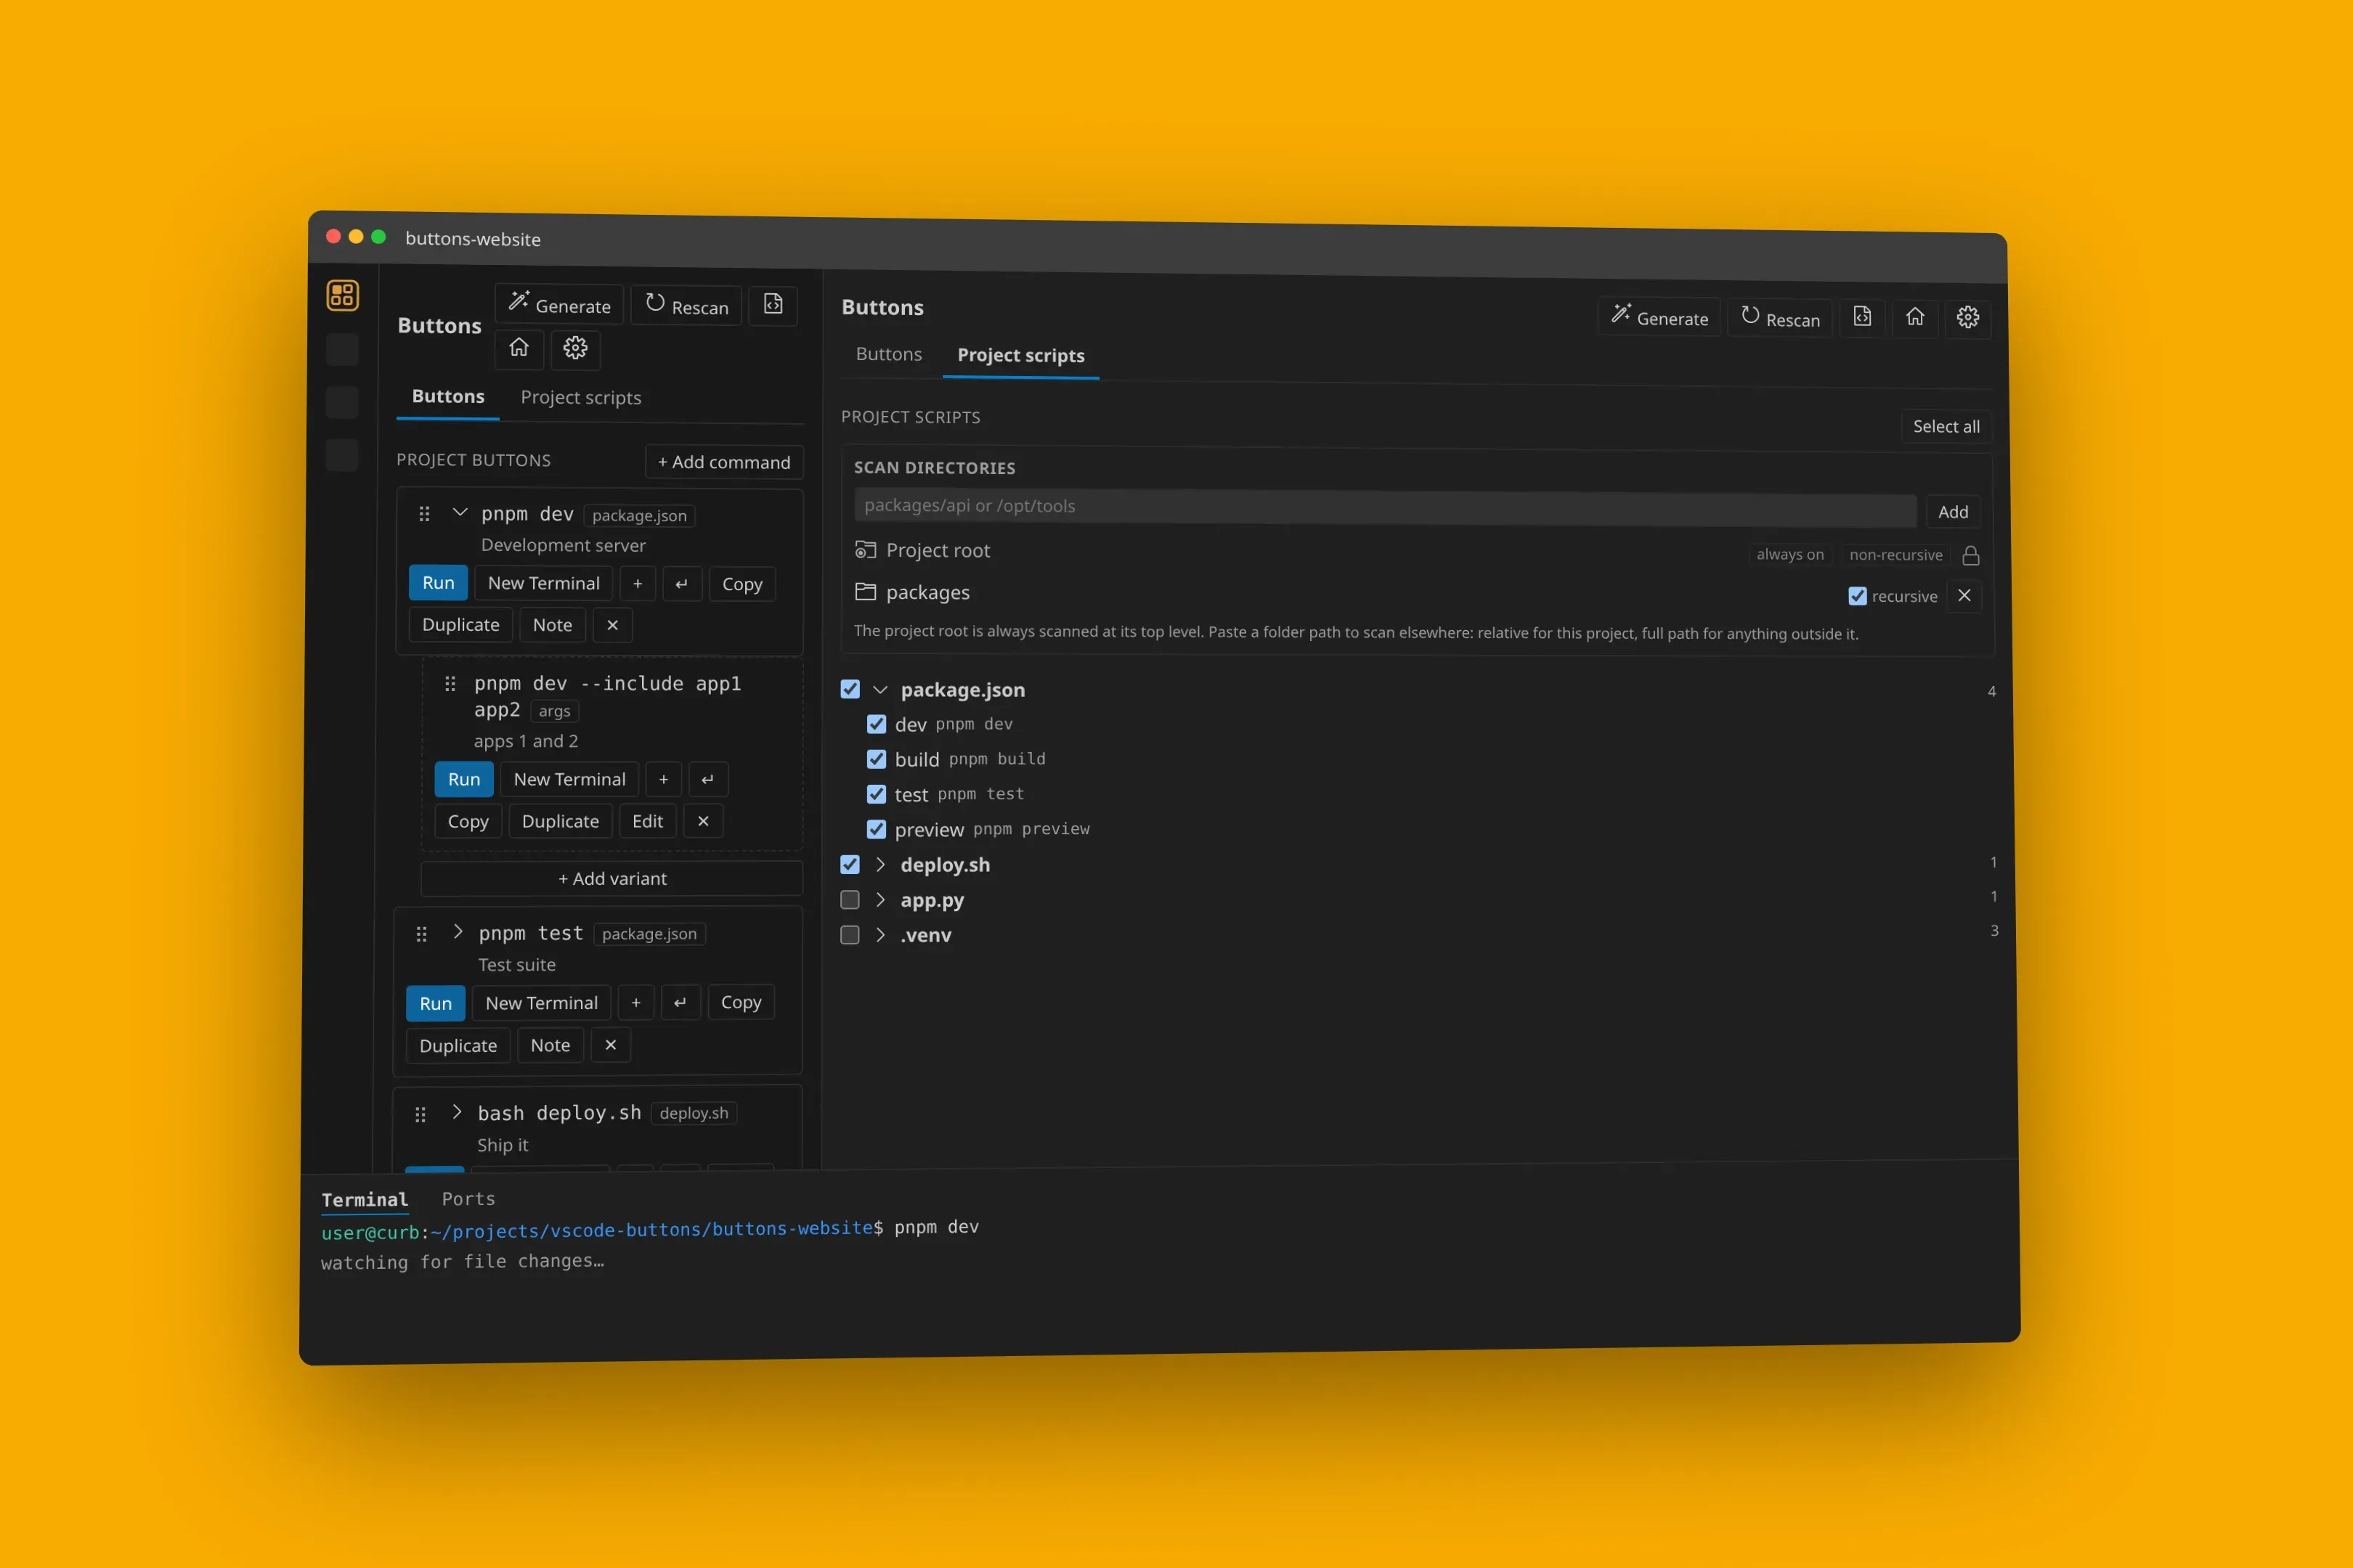Remove the packages scan directory
The height and width of the screenshot is (1568, 2353).
tap(1964, 596)
